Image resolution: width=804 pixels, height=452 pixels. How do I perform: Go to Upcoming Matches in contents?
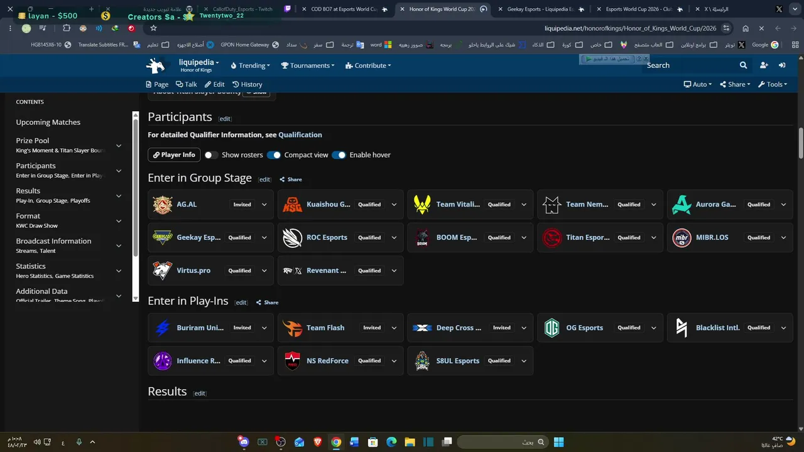[x=48, y=122]
